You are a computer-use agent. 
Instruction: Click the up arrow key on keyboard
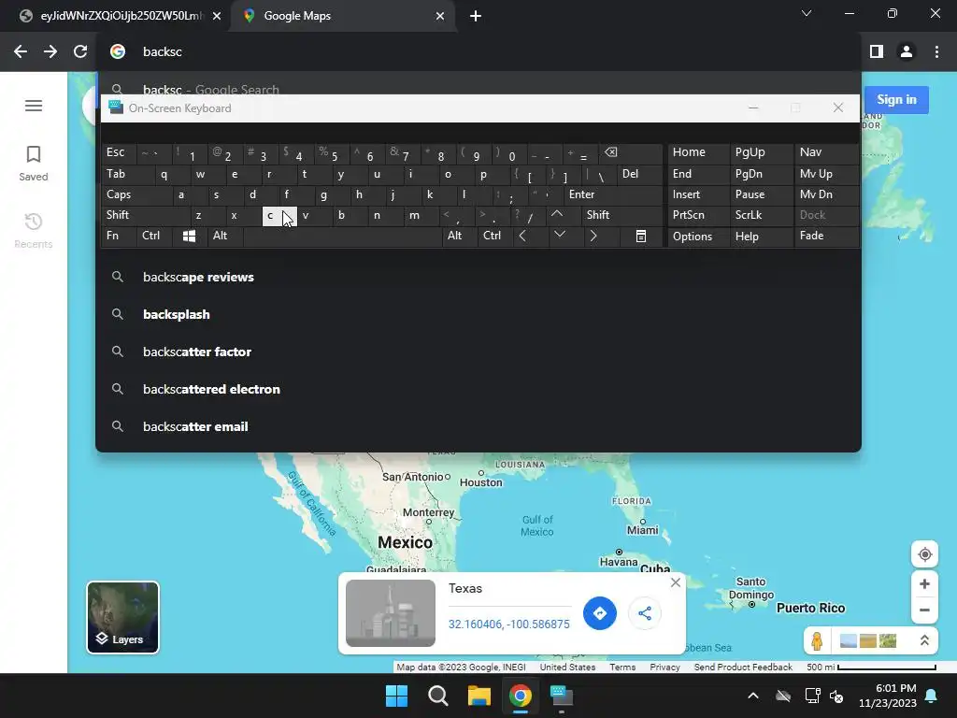557,214
